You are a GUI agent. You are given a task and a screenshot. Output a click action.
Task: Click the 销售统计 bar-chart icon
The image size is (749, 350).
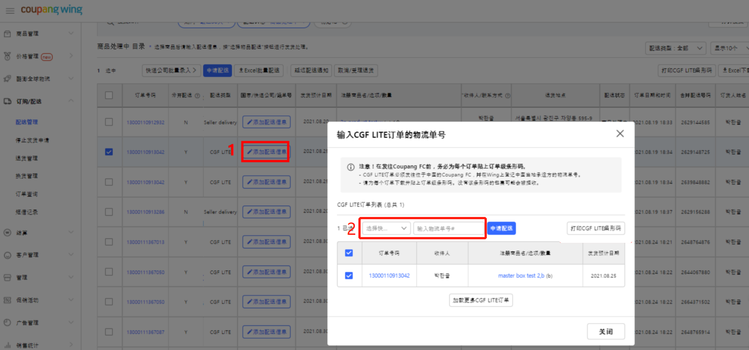pyautogui.click(x=7, y=345)
